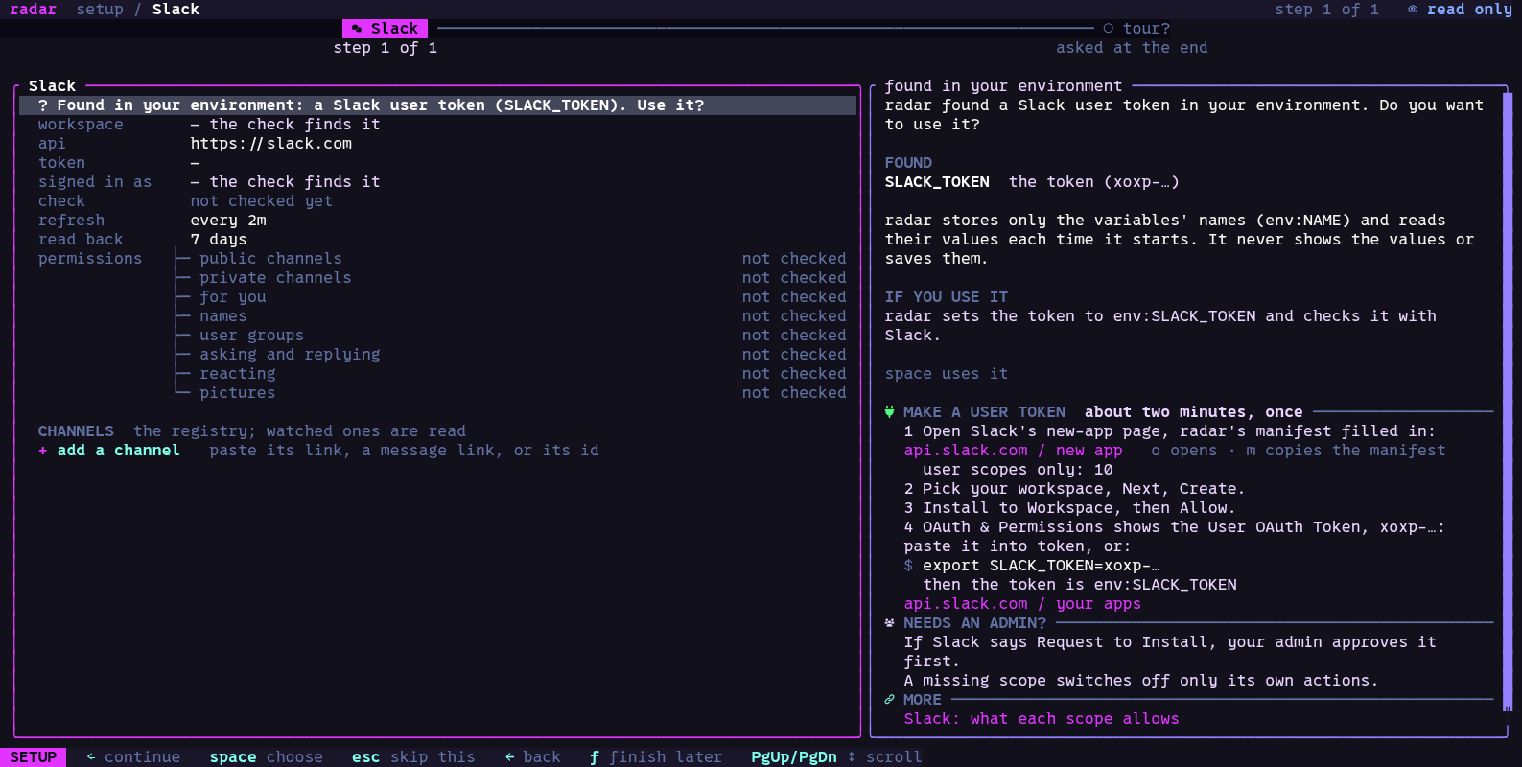Image resolution: width=1522 pixels, height=767 pixels.
Task: Click space choose hint in footer
Action: point(267,757)
